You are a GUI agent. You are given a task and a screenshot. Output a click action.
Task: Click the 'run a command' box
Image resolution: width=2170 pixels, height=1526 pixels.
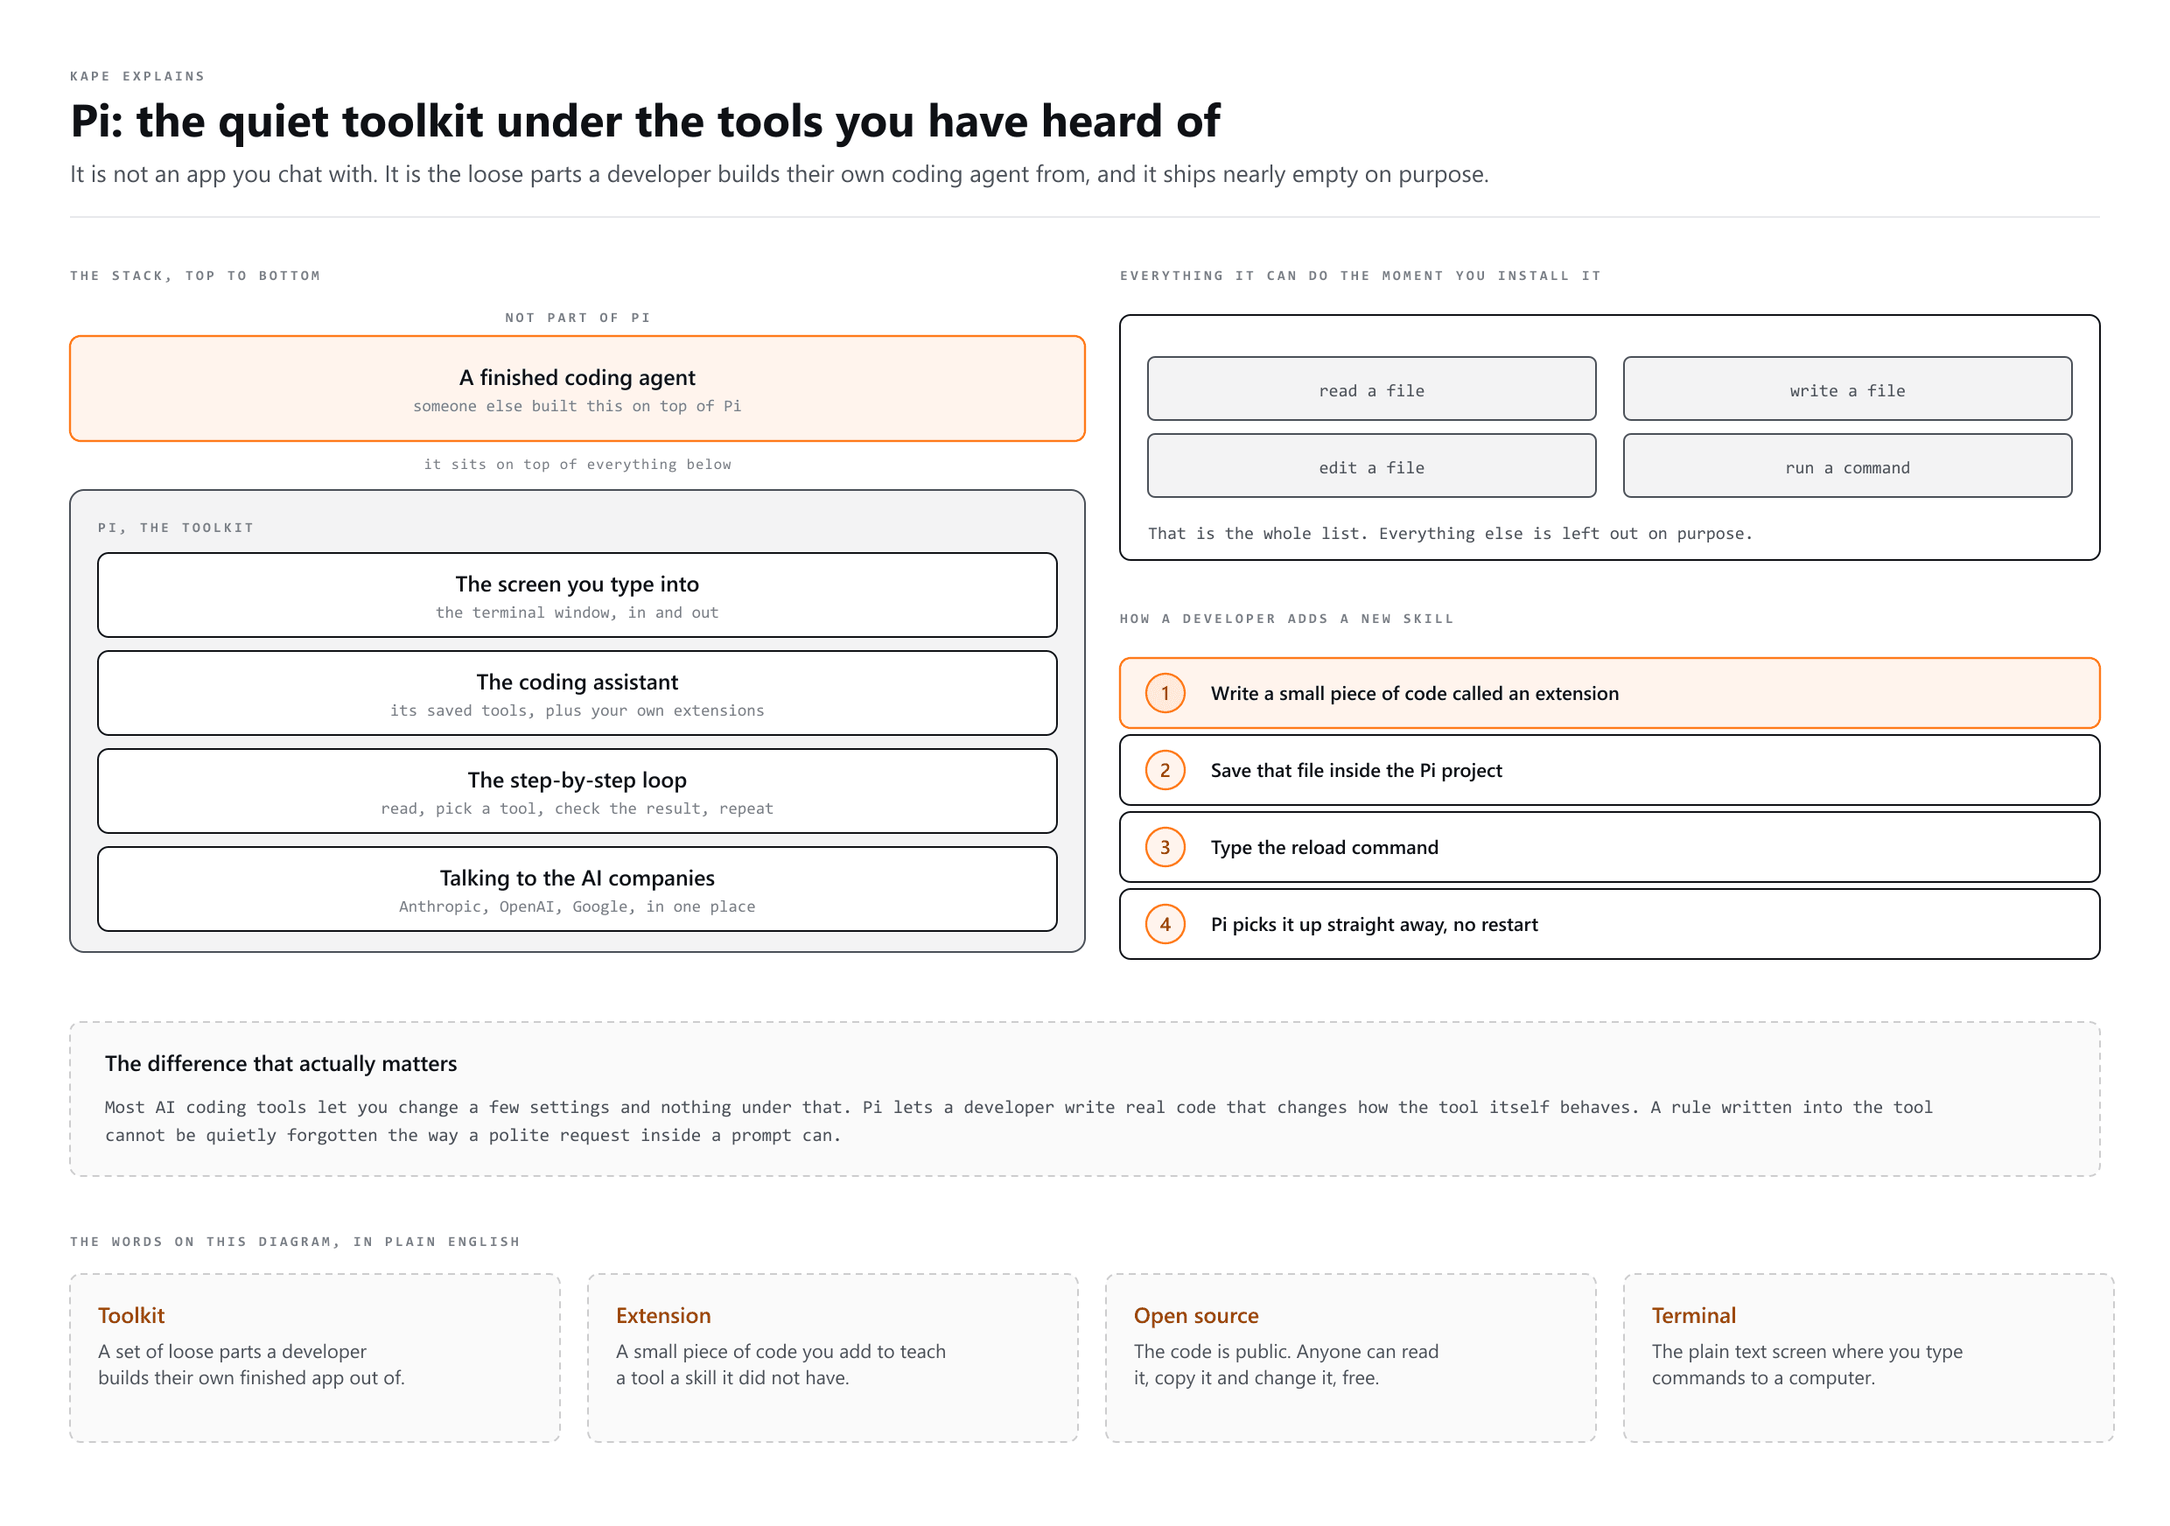point(1847,465)
